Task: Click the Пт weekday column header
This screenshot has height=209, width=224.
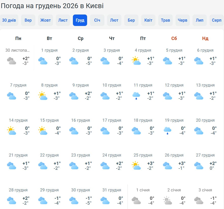Action: click(x=143, y=38)
